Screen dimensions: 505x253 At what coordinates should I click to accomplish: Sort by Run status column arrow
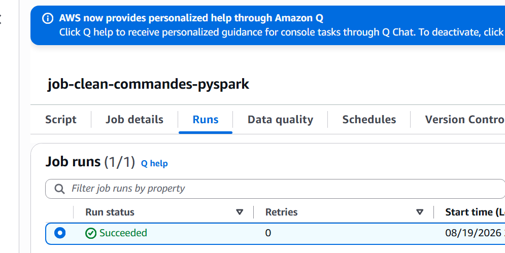click(239, 212)
